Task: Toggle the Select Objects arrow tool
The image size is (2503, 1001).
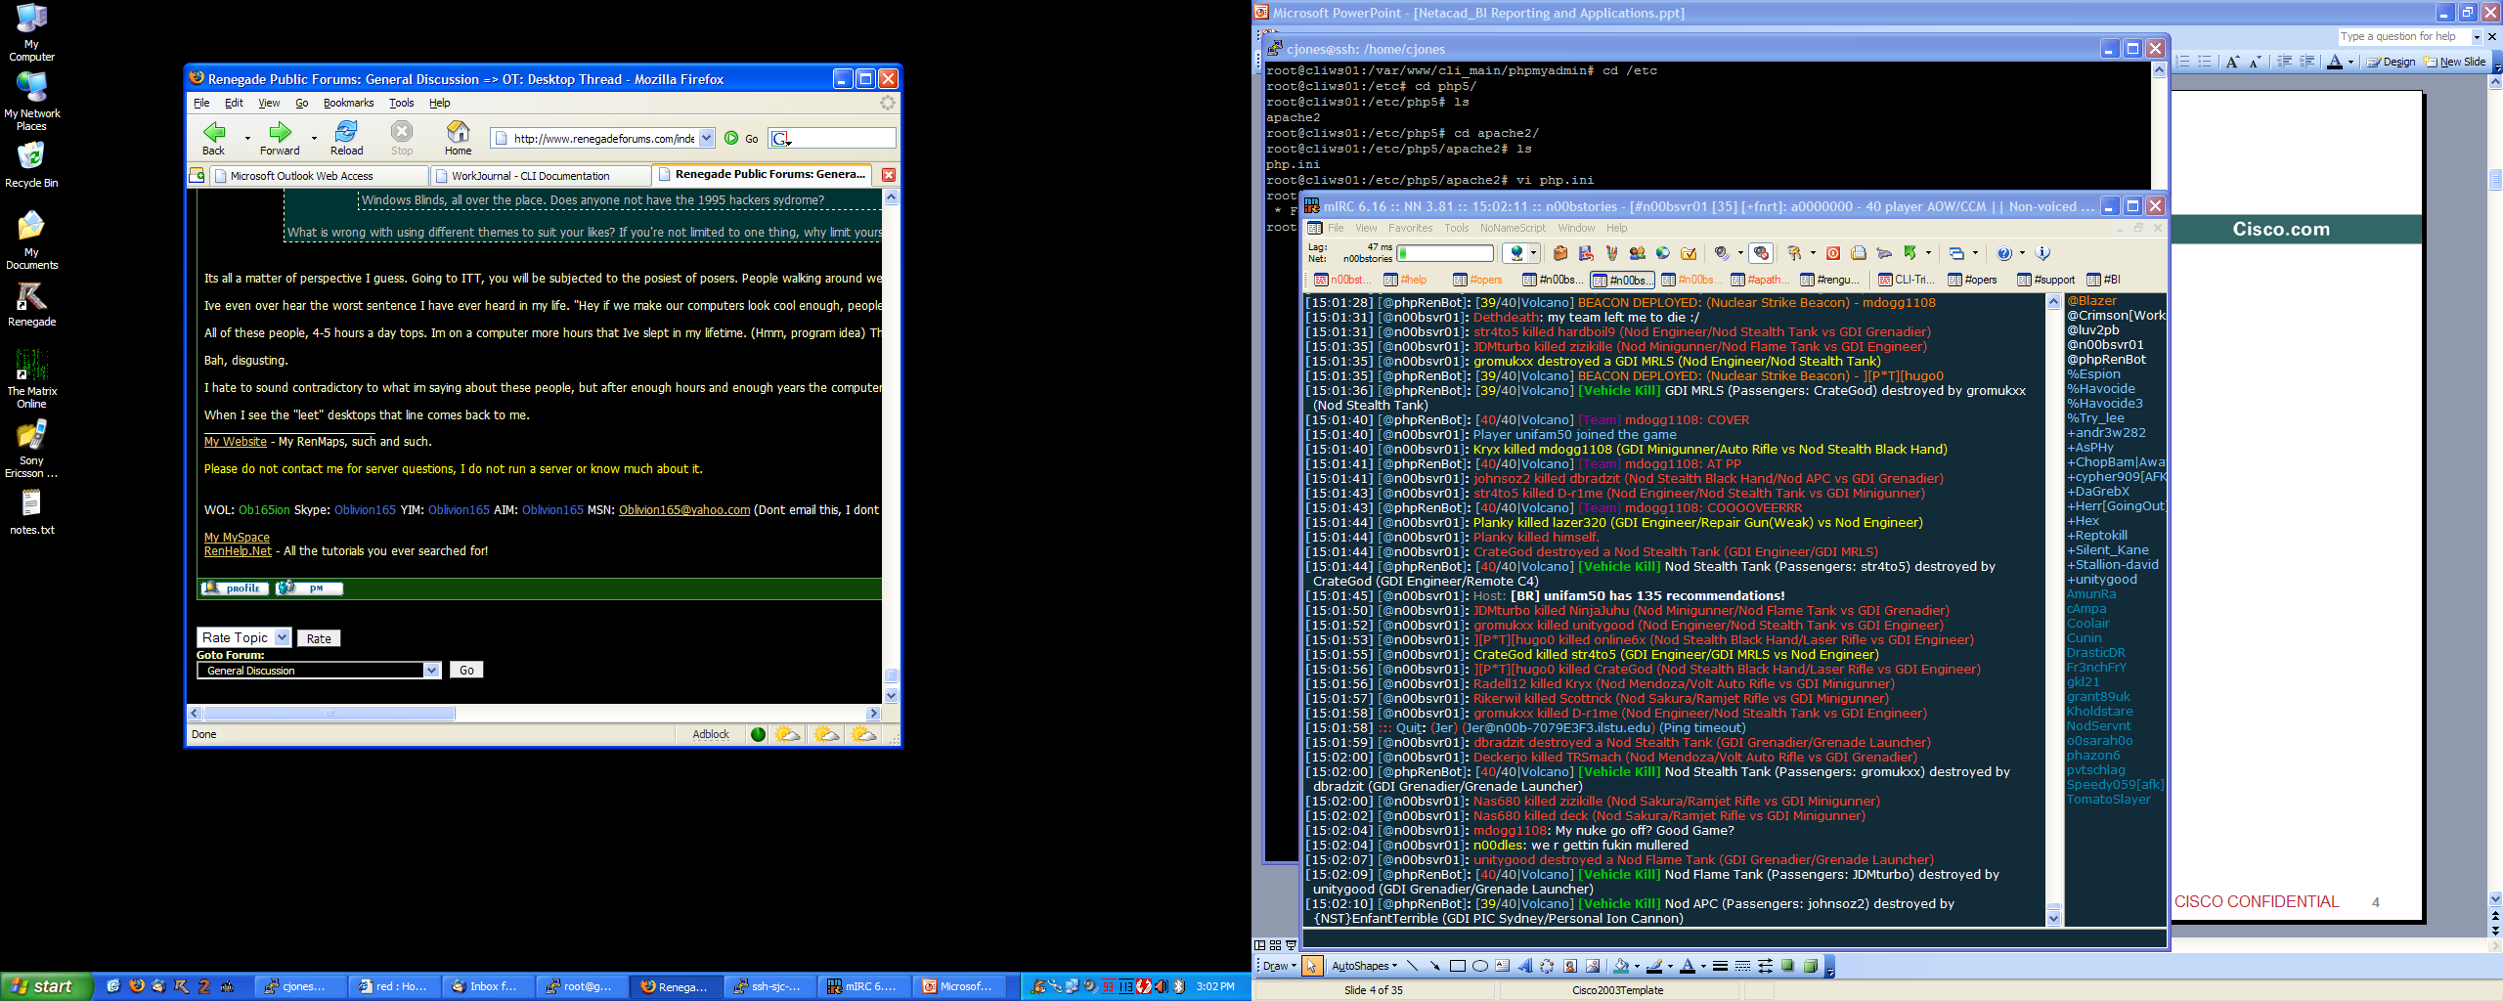Action: tap(1312, 966)
